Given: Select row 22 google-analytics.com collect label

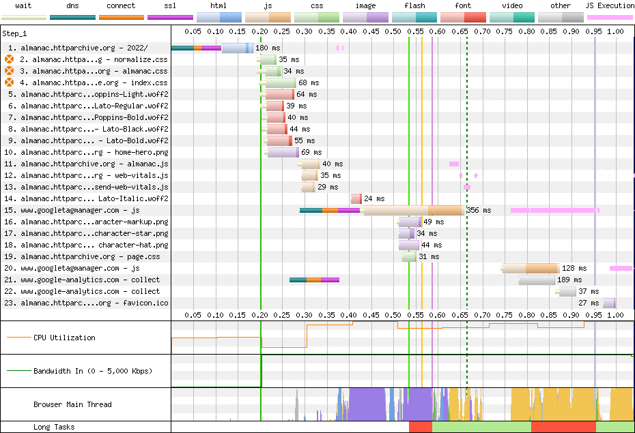Looking at the screenshot, I should pyautogui.click(x=82, y=291).
